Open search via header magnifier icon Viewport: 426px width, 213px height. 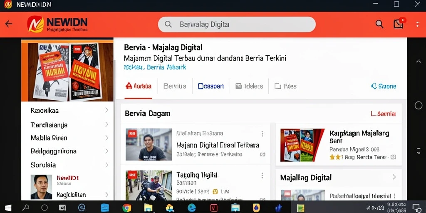(x=379, y=24)
